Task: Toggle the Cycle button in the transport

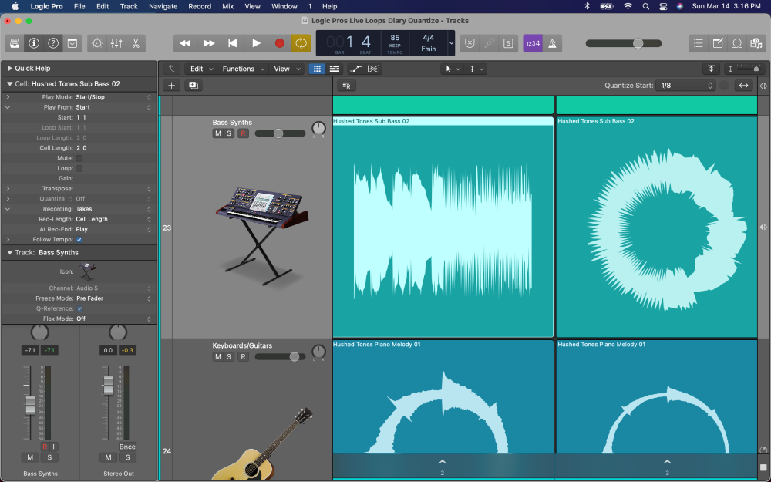Action: pyautogui.click(x=301, y=44)
